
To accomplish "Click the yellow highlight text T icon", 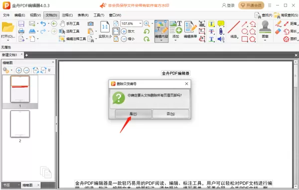I will [x=211, y=24].
